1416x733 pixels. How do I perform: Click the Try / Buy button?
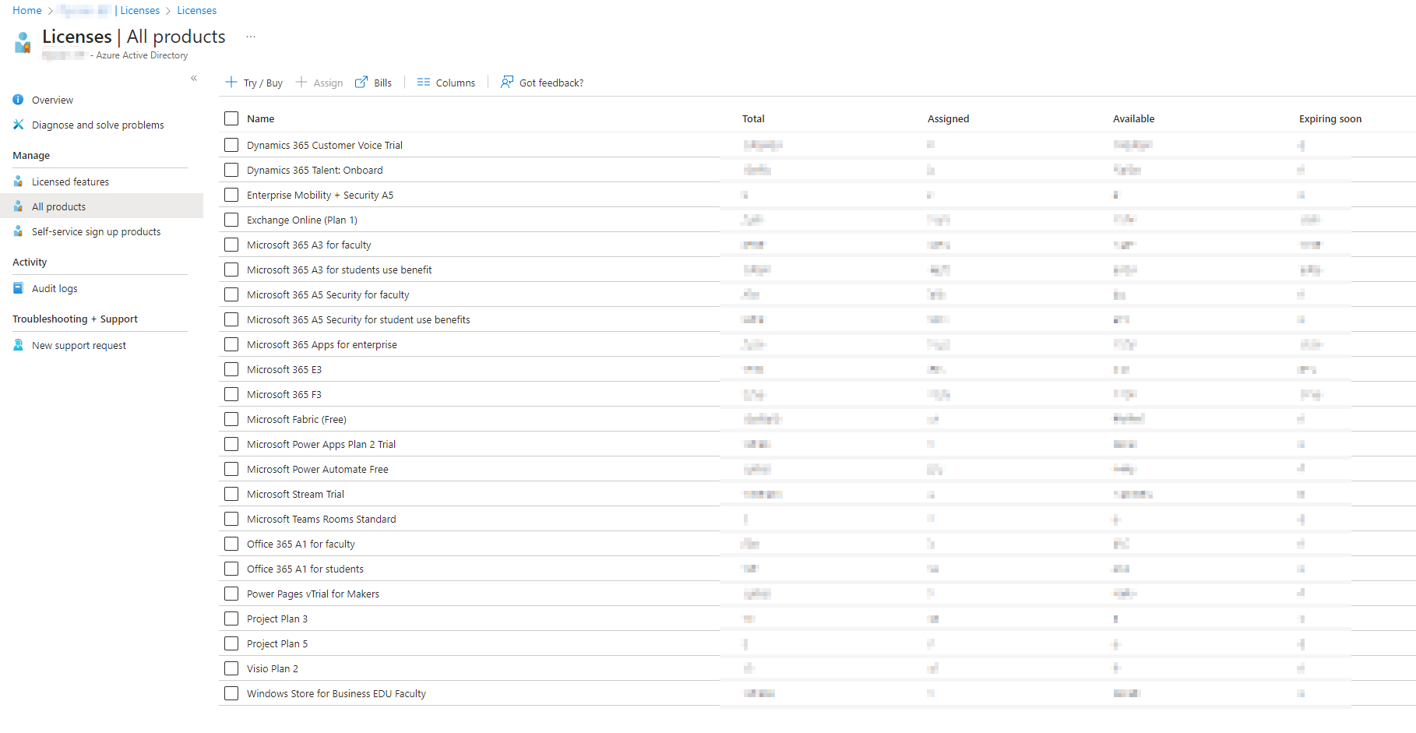tap(254, 83)
